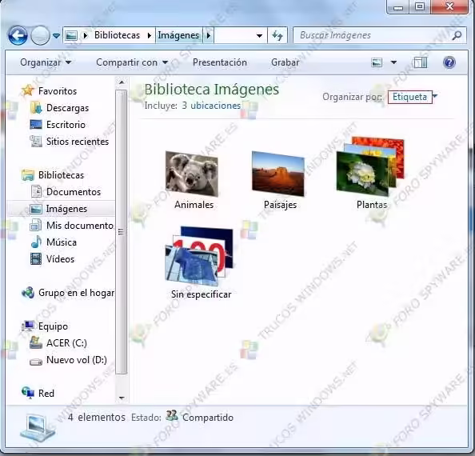Refresh the address bar location

click(x=277, y=35)
